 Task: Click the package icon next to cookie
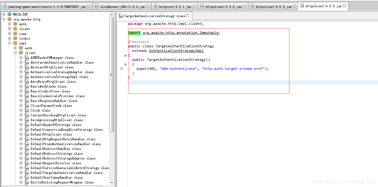(15, 38)
